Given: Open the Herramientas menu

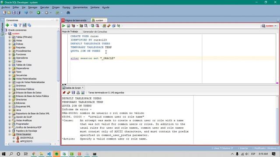Looking at the screenshot, I should pyautogui.click(x=80, y=7).
